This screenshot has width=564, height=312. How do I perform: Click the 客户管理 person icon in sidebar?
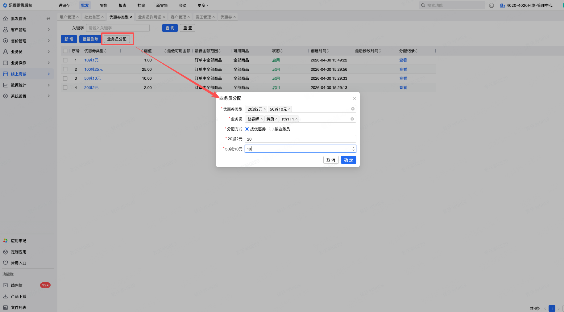point(5,30)
